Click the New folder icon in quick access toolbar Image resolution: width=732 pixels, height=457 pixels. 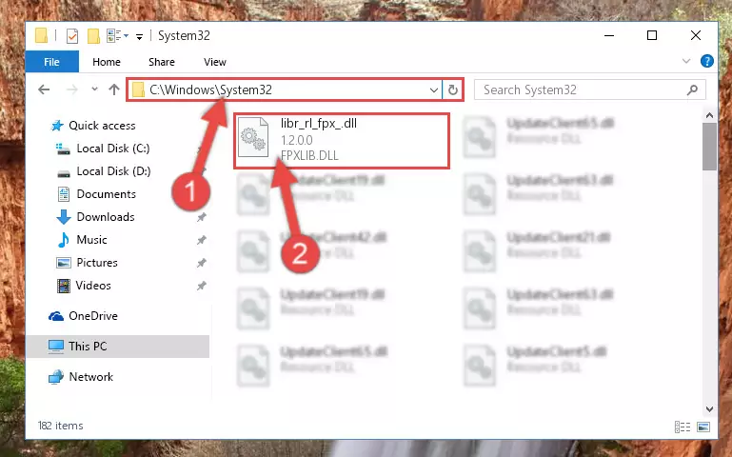point(93,36)
